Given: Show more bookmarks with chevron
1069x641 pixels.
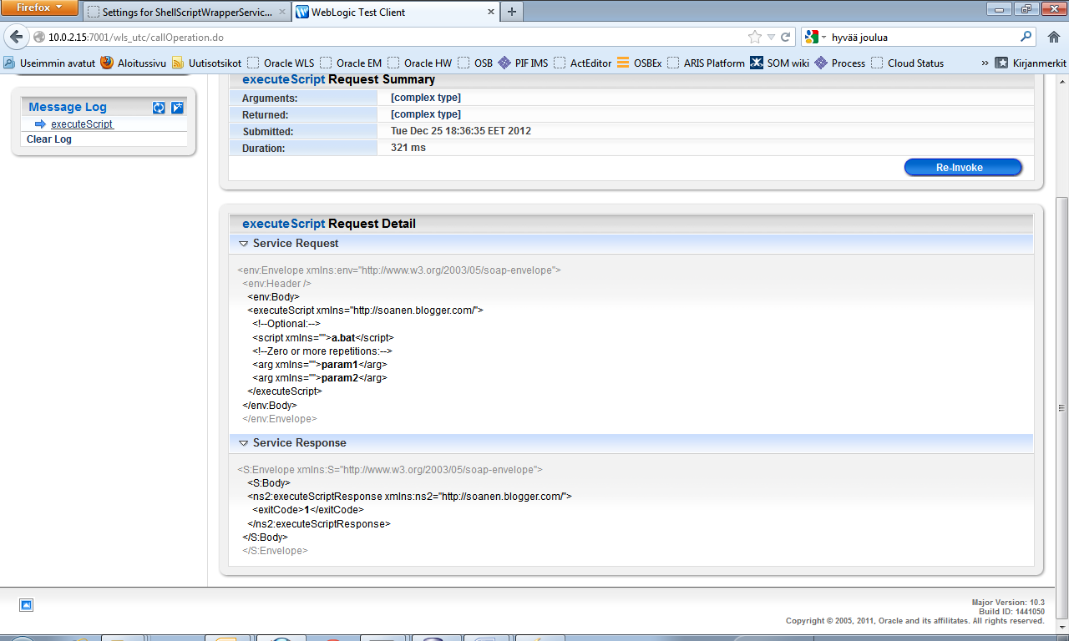Looking at the screenshot, I should (x=985, y=63).
